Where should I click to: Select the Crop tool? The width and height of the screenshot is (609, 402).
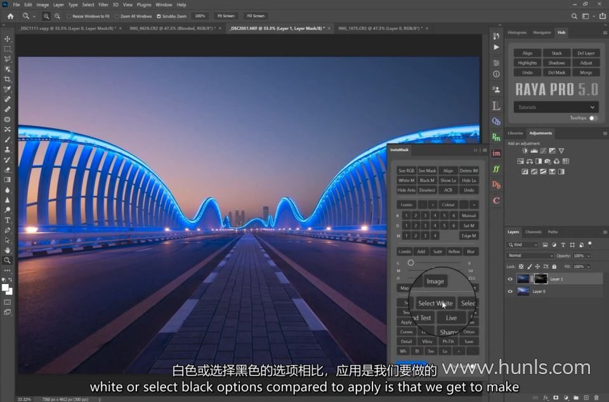click(x=8, y=79)
